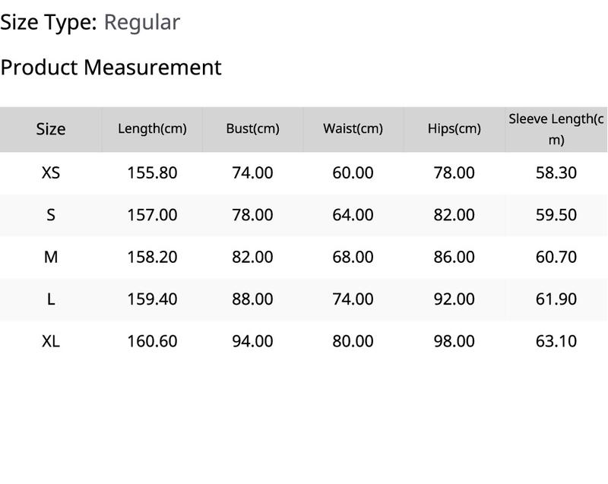This screenshot has height=484, width=608.
Task: Select the XS size row label
Action: (x=51, y=172)
